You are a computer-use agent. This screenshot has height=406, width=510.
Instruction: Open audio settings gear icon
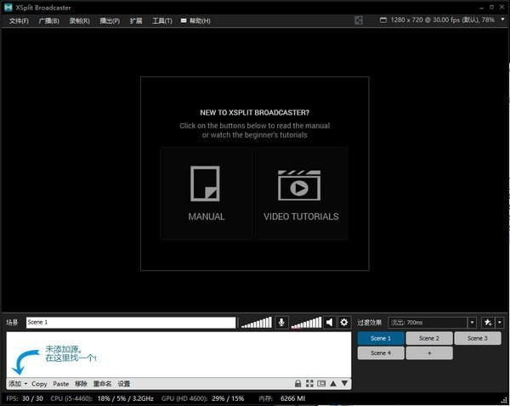click(x=343, y=323)
